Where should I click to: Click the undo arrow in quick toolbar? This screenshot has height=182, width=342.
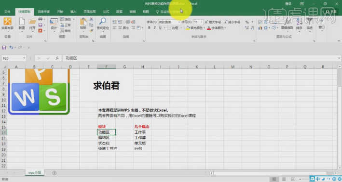coord(11,47)
